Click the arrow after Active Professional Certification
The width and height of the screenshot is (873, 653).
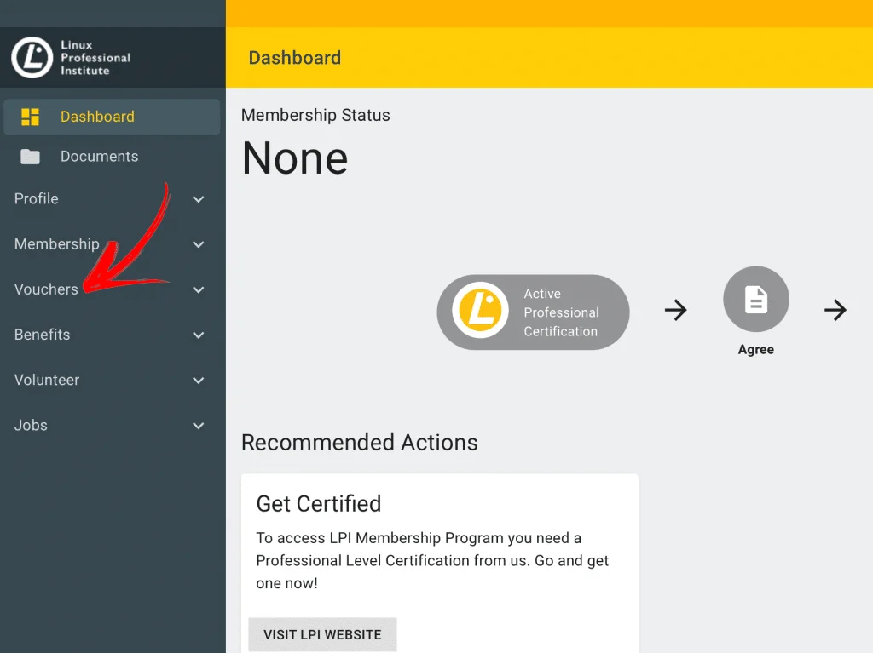pos(675,310)
